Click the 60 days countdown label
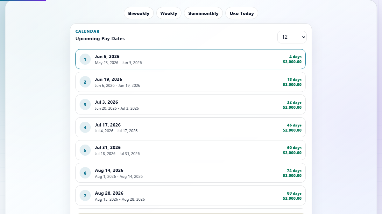Viewport: 382px width, 214px height. (x=294, y=148)
